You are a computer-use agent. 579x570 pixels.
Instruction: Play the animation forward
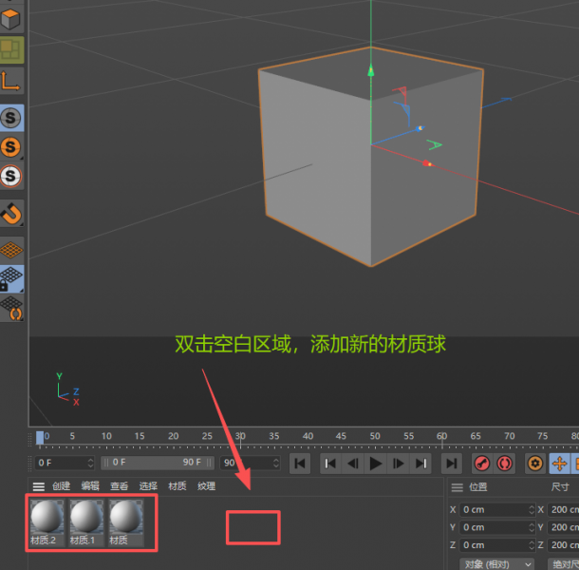[x=376, y=464]
